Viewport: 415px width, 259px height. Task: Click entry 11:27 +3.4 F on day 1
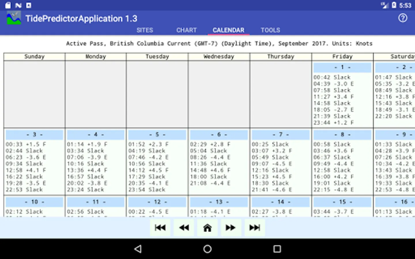click(x=334, y=97)
